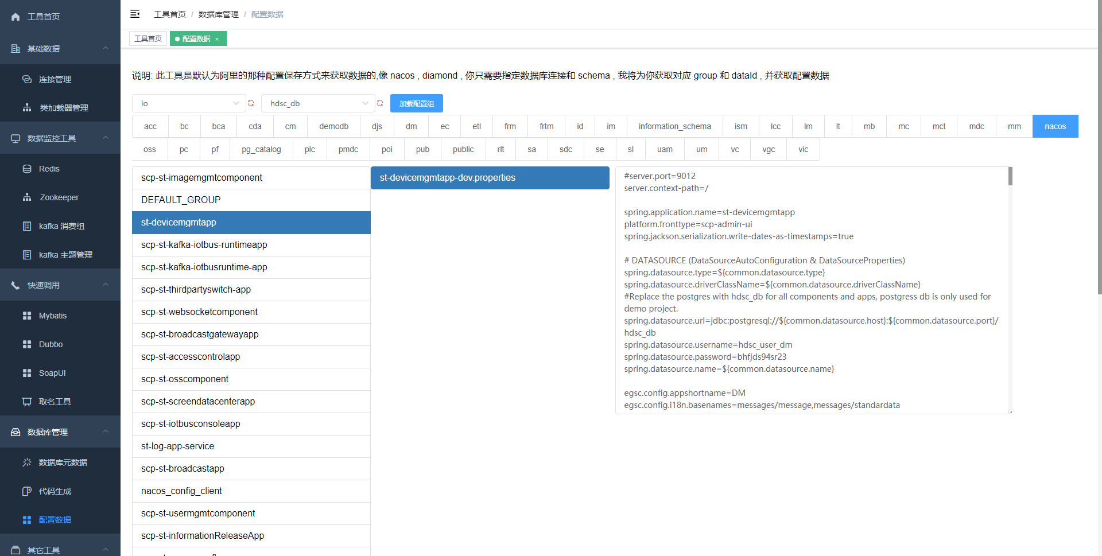Select the nacos schema tab
This screenshot has width=1102, height=556.
tap(1055, 126)
